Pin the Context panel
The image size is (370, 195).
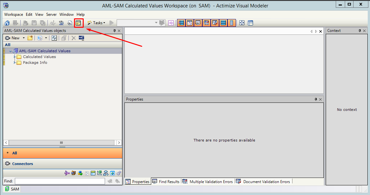click(x=360, y=31)
